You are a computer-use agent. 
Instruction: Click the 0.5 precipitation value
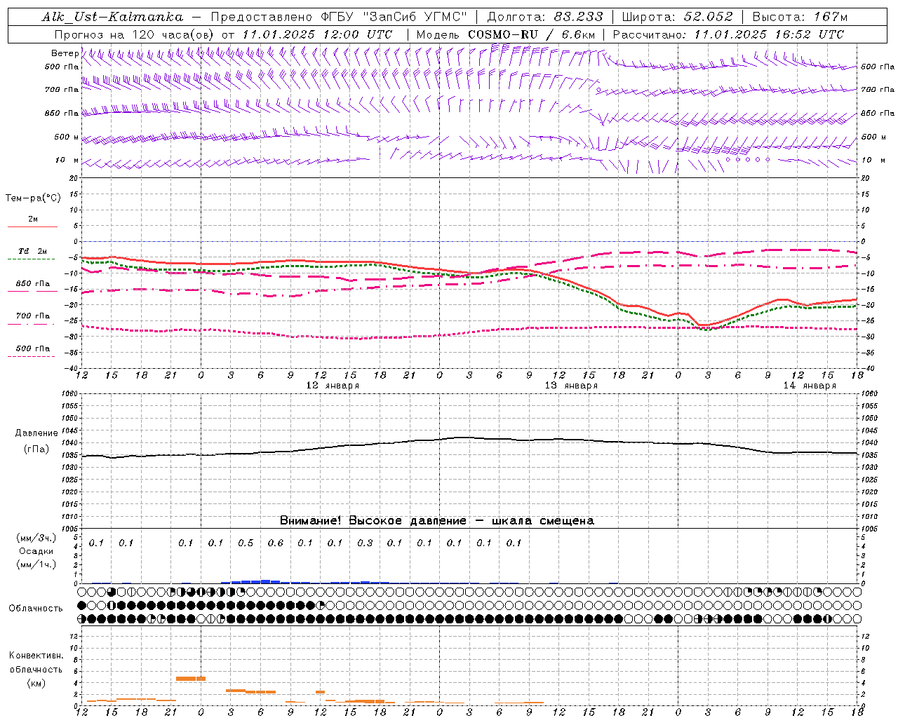tap(246, 543)
